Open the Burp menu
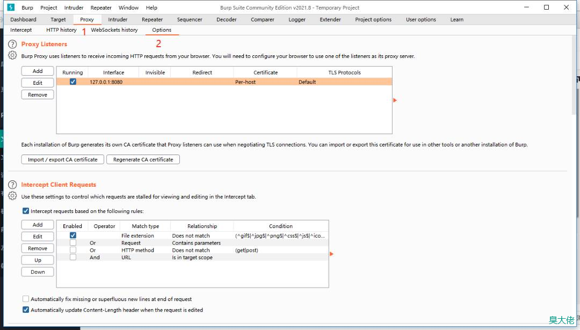This screenshot has height=330, width=580. point(27,8)
